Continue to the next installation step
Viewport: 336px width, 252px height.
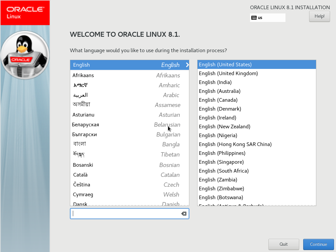pyautogui.click(x=318, y=244)
